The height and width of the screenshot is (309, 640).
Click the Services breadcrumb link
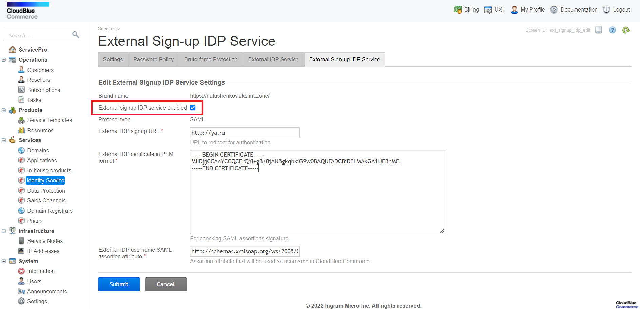pyautogui.click(x=106, y=29)
